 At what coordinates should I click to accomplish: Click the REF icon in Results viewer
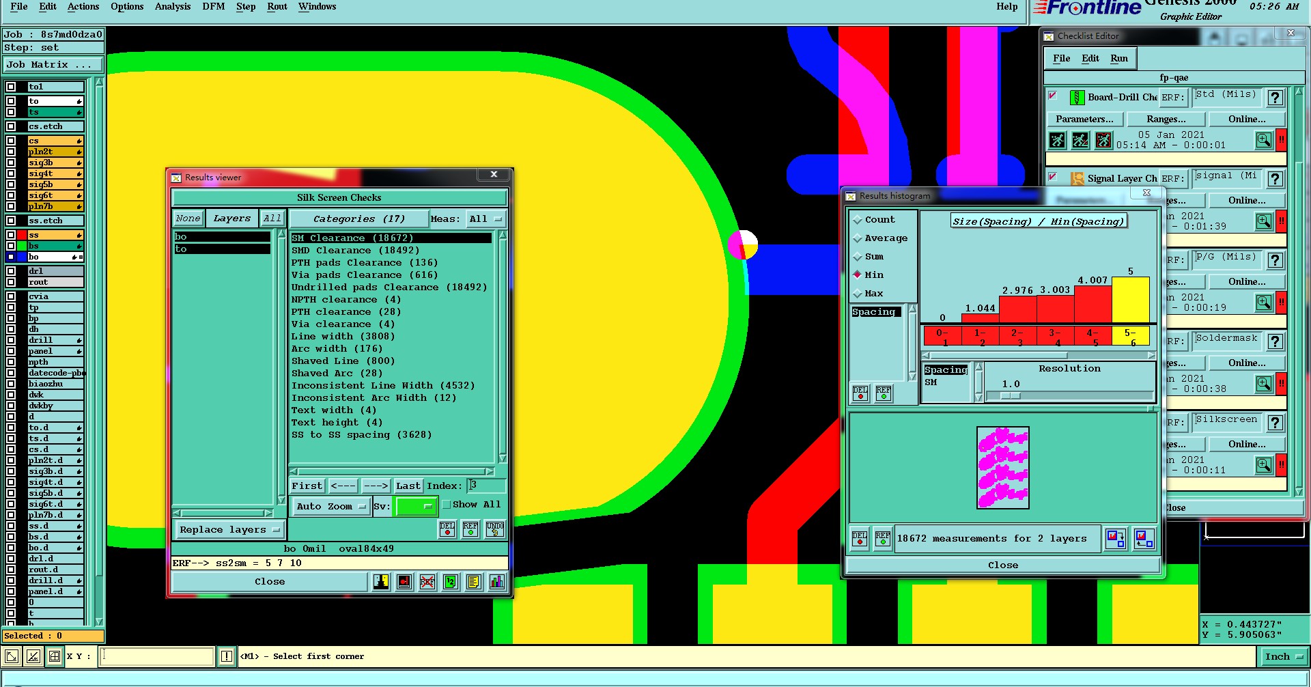(470, 529)
